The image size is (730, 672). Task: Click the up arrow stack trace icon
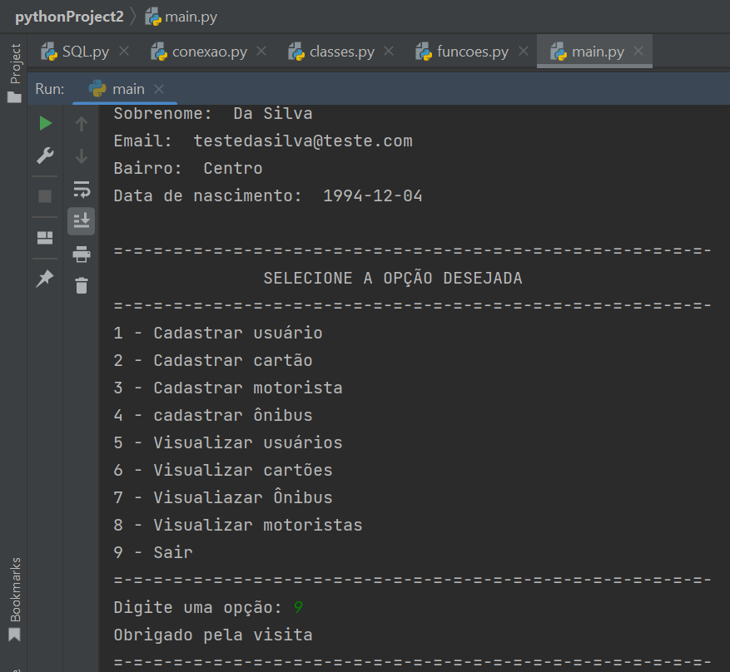(x=82, y=124)
